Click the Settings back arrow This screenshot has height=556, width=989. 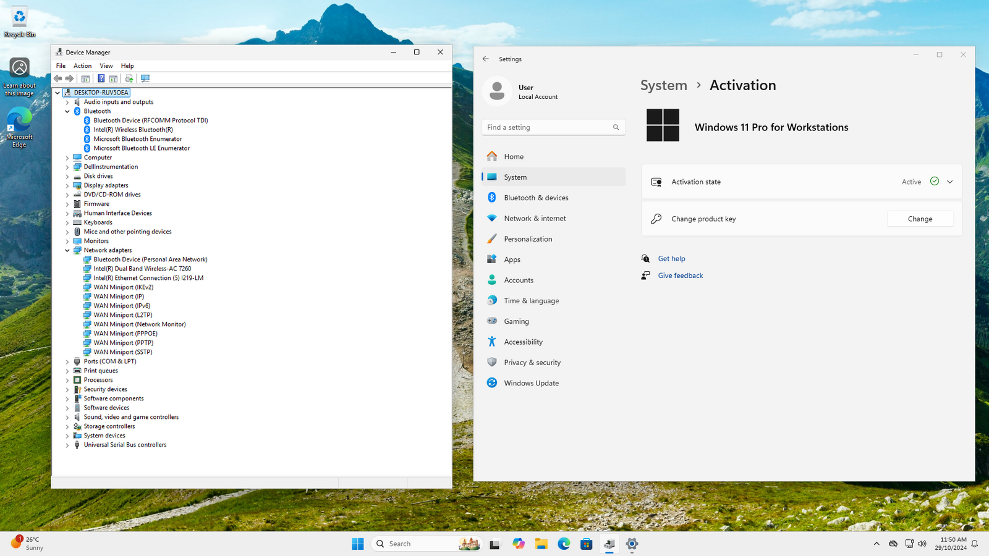[x=485, y=59]
